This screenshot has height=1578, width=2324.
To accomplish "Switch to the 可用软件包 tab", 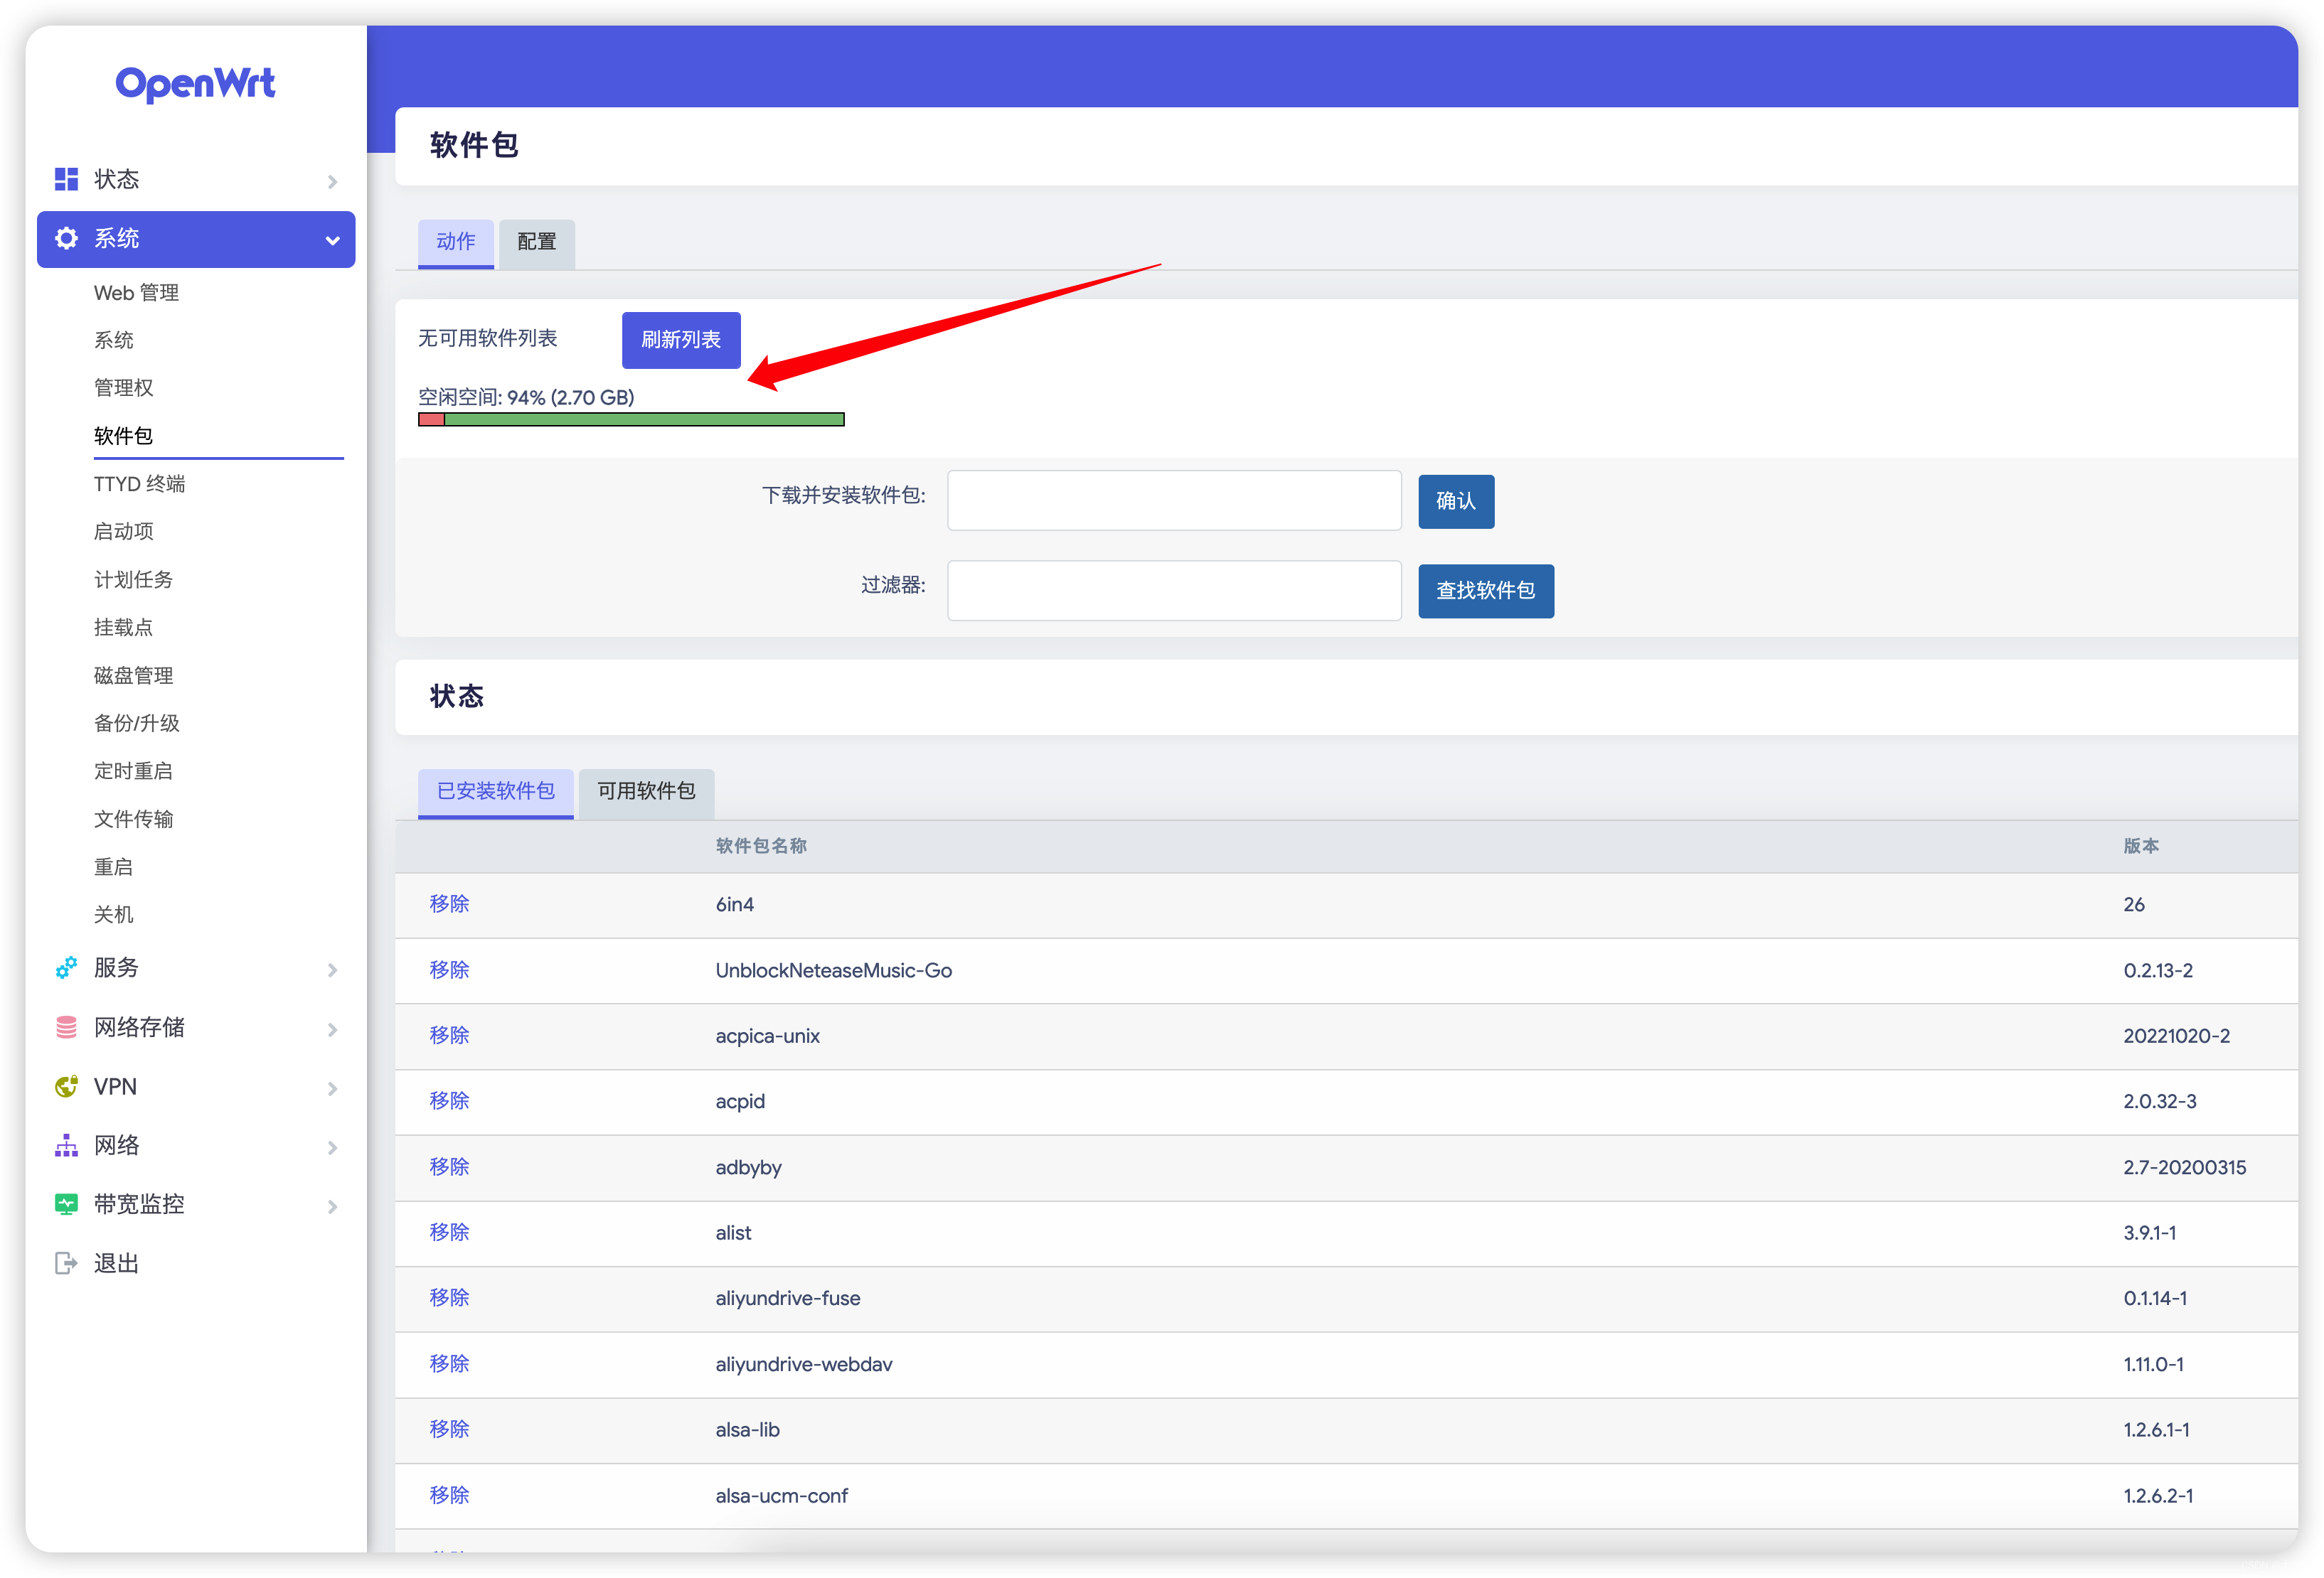I will point(645,792).
